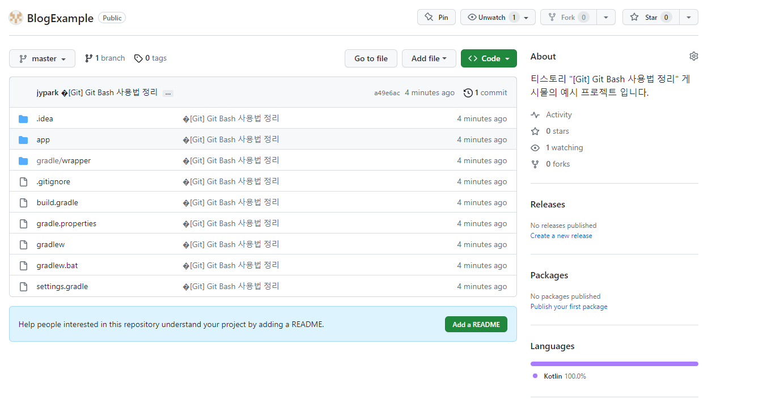The image size is (784, 399).
Task: View the 1 branch link
Action: [105, 58]
